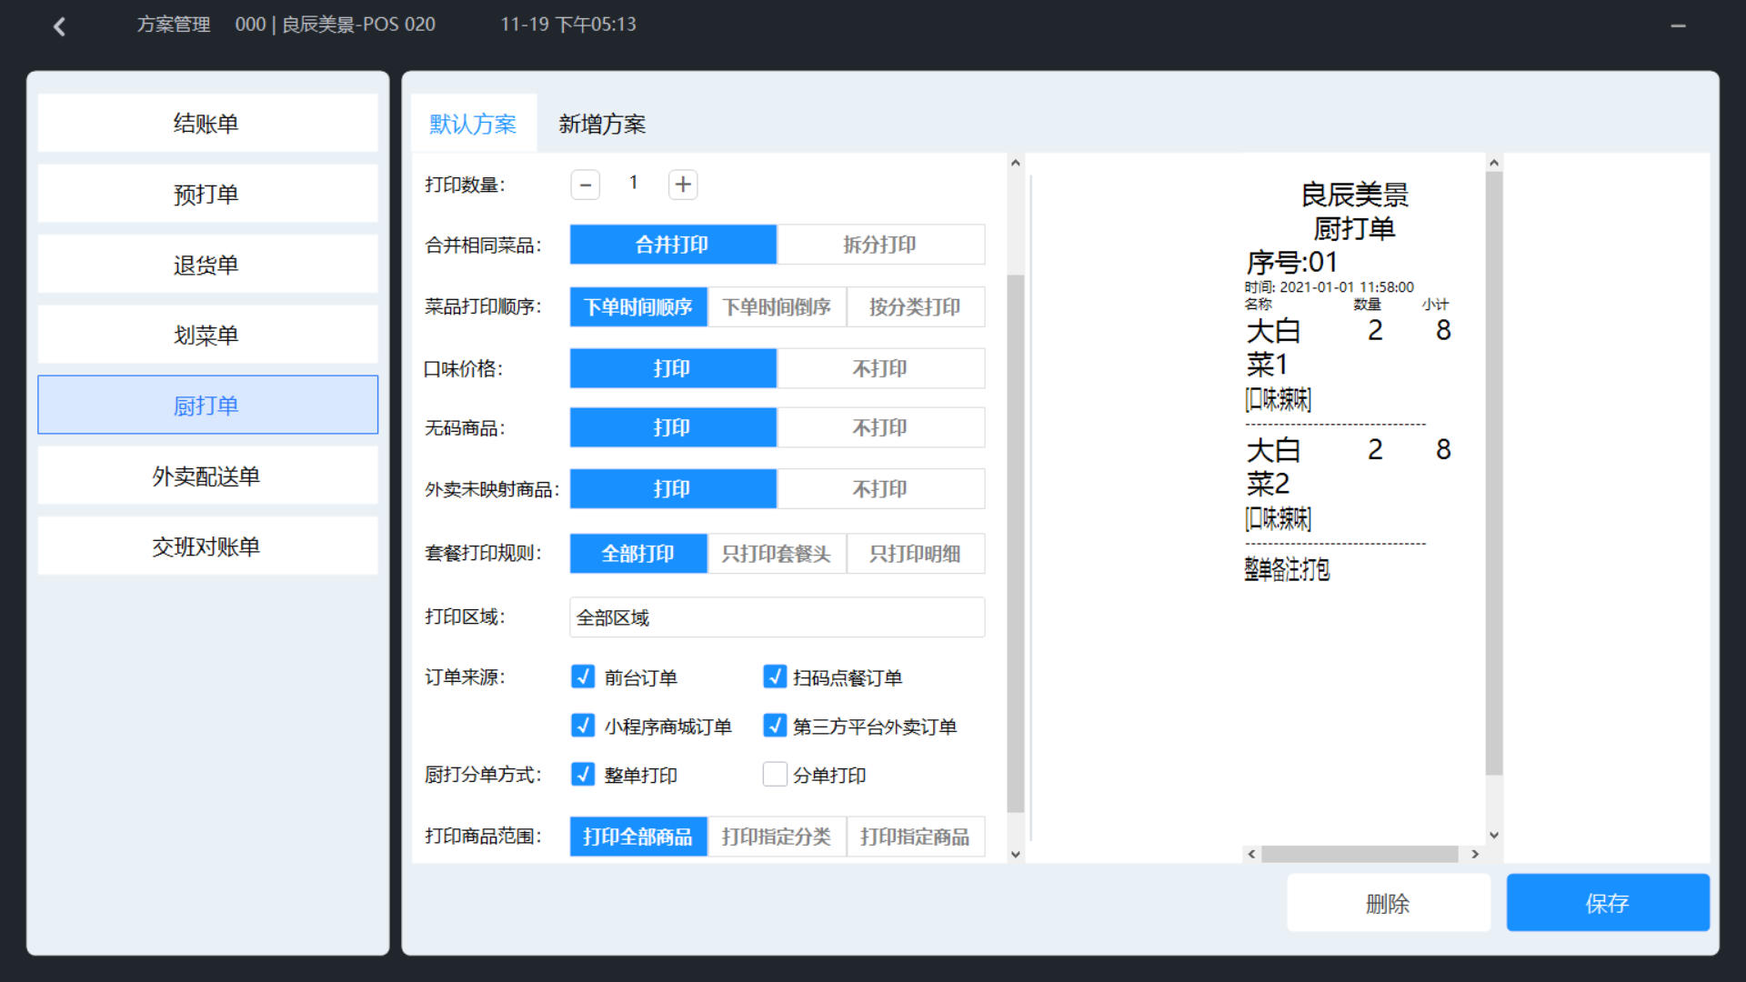
Task: Decrease print quantity with minus button
Action: (x=586, y=185)
